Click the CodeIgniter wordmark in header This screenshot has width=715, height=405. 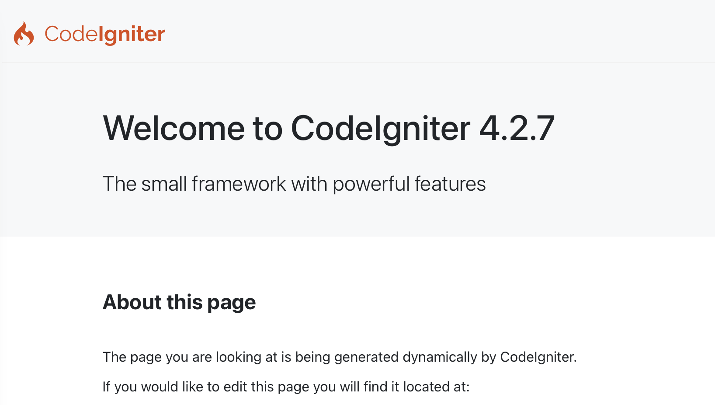coord(105,34)
